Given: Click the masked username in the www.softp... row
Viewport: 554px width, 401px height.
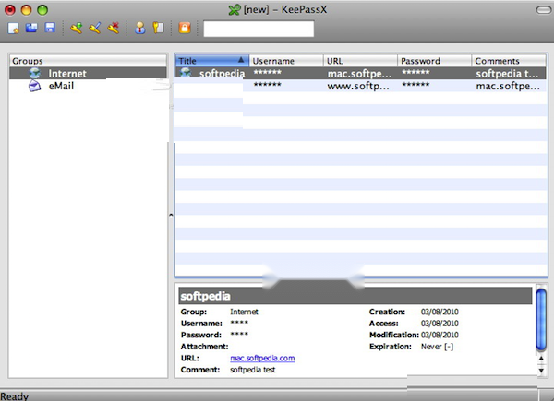Looking at the screenshot, I should click(x=268, y=85).
